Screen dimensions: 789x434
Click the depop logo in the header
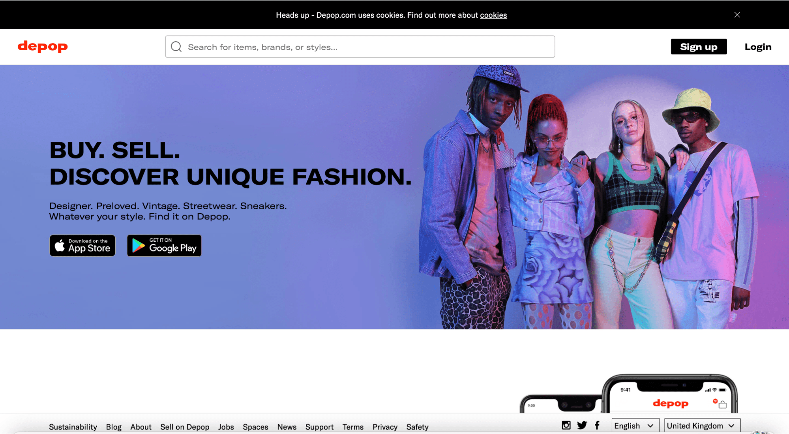coord(43,47)
